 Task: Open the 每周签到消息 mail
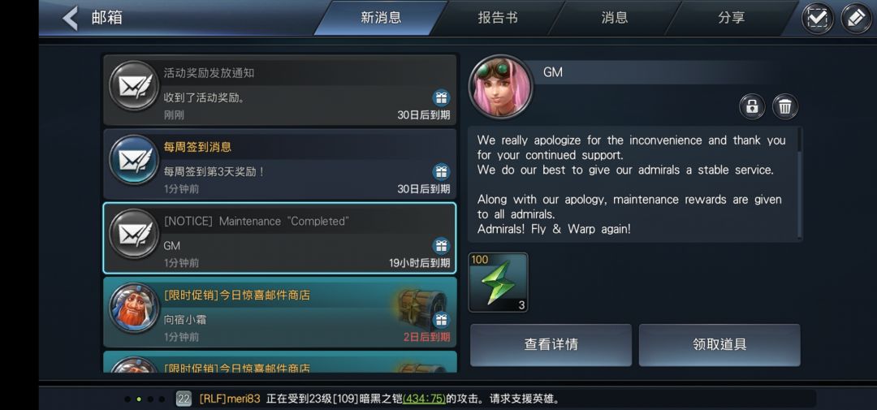(x=279, y=164)
